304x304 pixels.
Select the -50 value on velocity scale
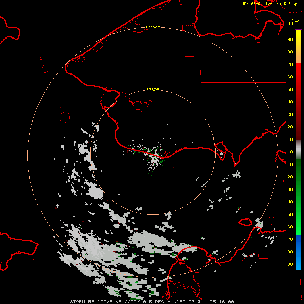click(289, 214)
